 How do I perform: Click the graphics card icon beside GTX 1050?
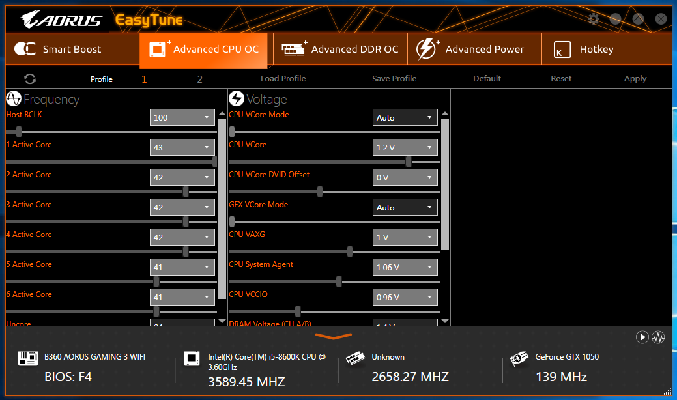519,358
